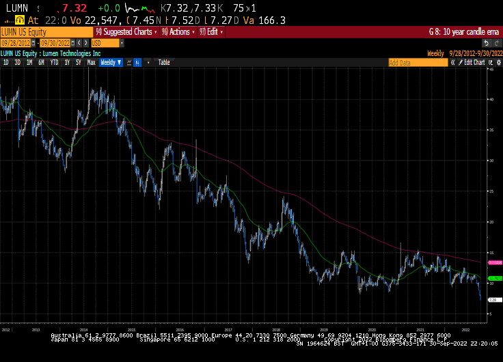
Task: Open the start date calendar picker
Action: click(x=33, y=43)
